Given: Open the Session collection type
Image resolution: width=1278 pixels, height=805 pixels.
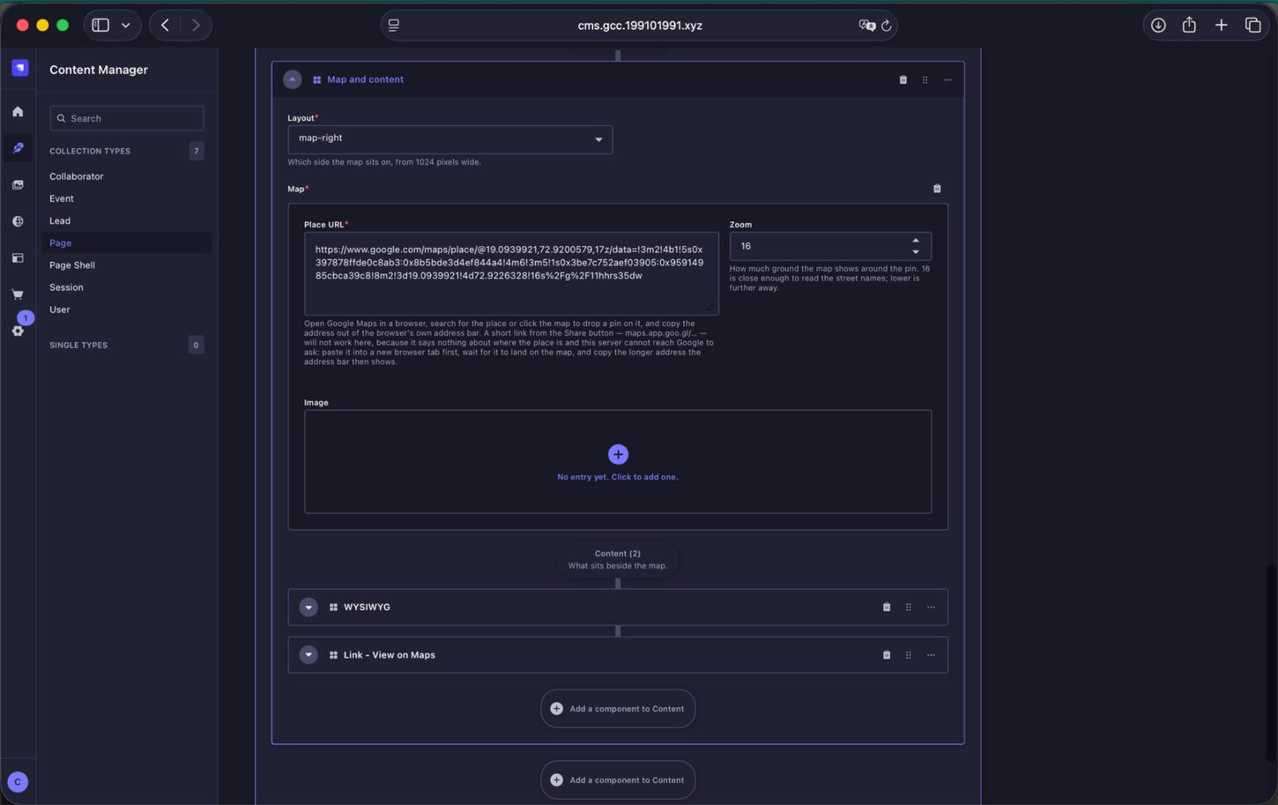Looking at the screenshot, I should [66, 287].
